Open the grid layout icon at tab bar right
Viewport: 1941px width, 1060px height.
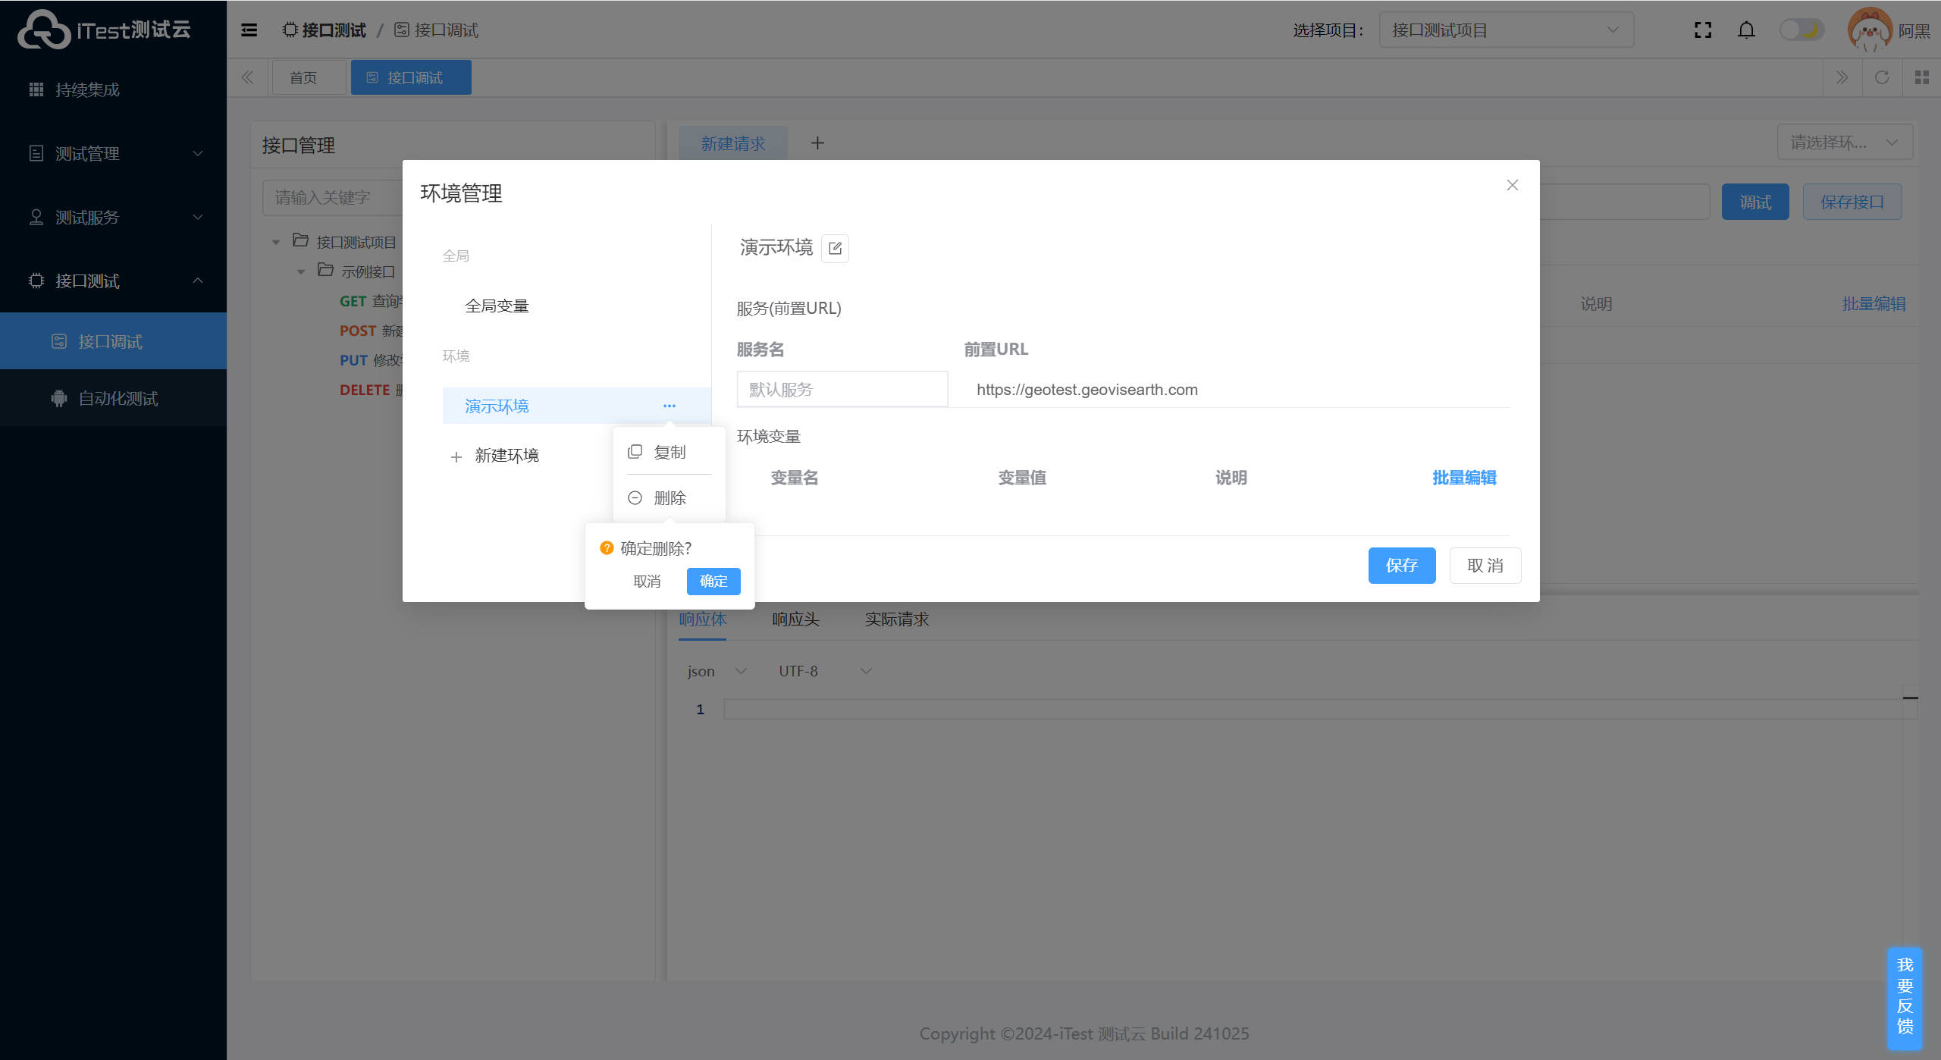[x=1921, y=77]
